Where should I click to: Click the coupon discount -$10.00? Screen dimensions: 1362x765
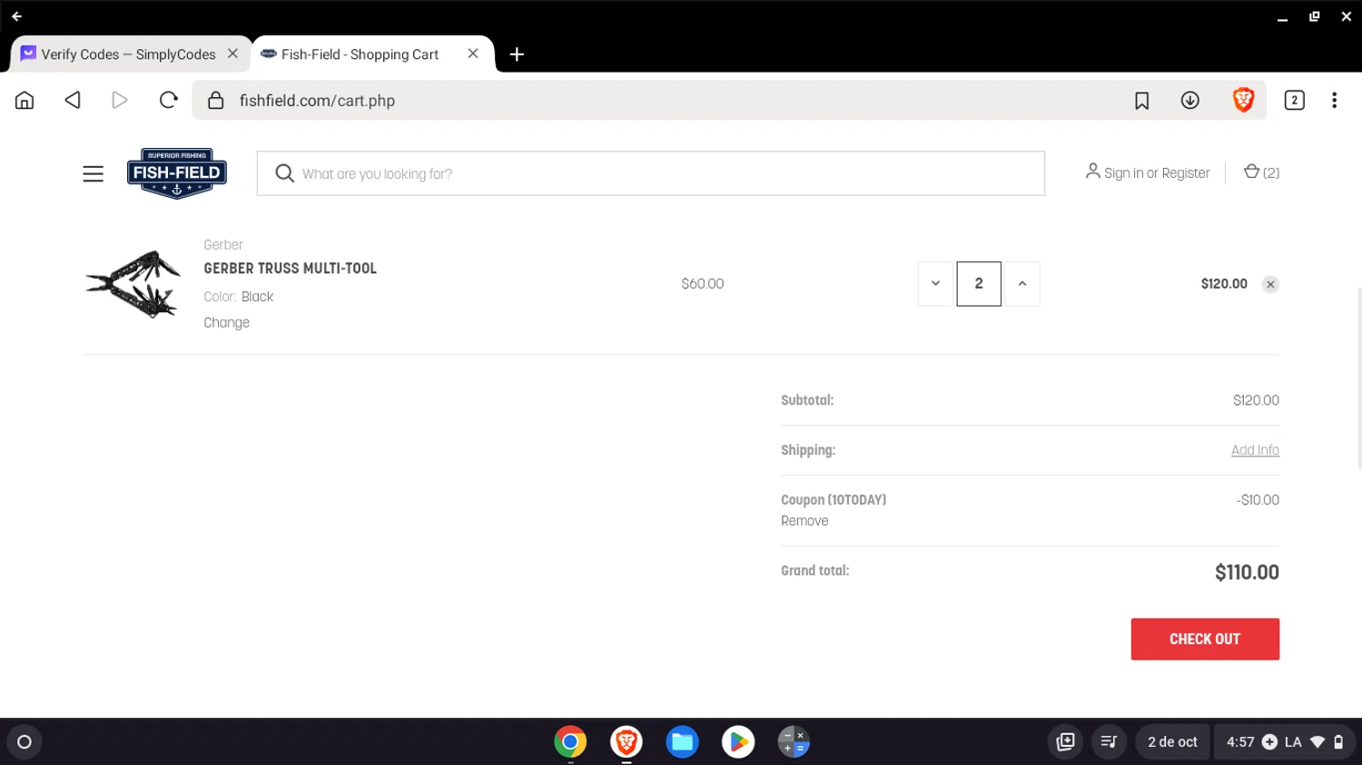pos(1258,500)
